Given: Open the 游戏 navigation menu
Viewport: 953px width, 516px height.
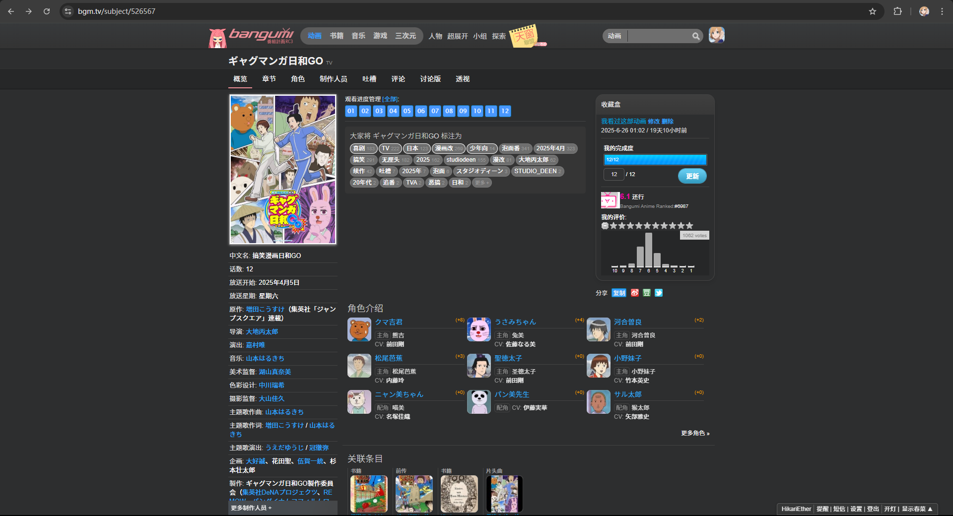Looking at the screenshot, I should click(x=380, y=36).
